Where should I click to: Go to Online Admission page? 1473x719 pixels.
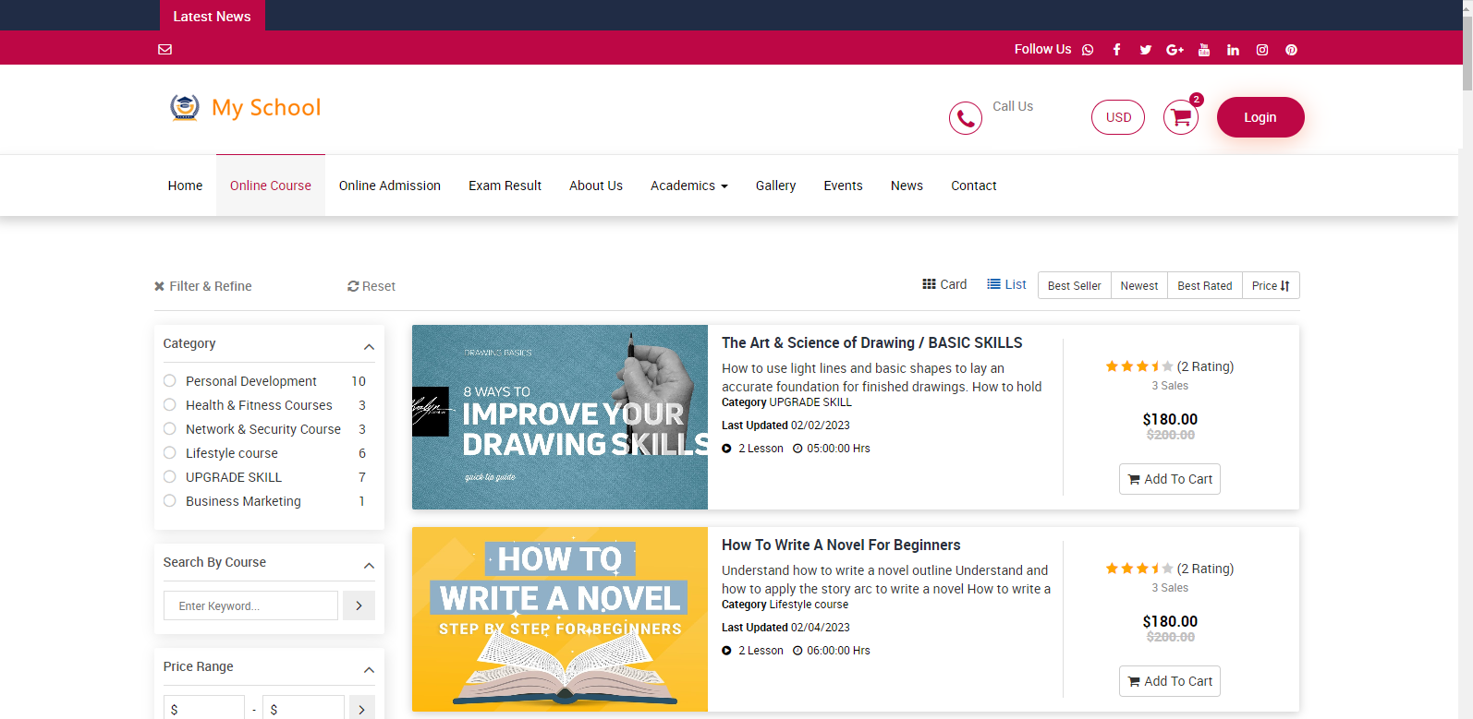click(389, 186)
